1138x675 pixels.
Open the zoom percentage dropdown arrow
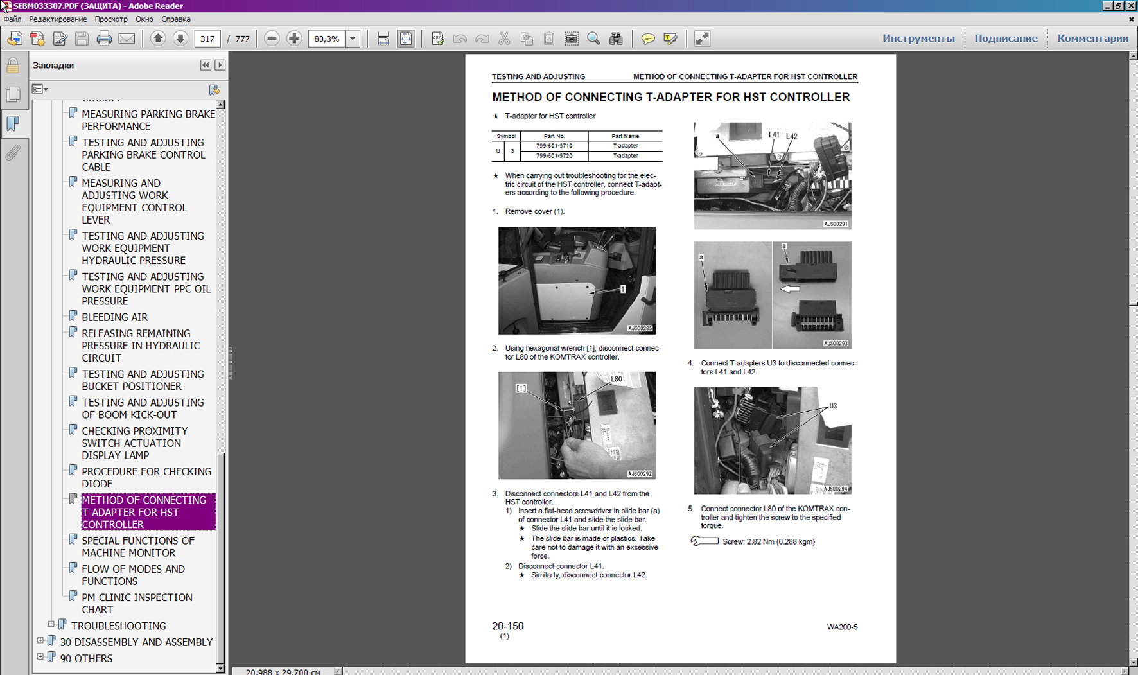pos(353,39)
